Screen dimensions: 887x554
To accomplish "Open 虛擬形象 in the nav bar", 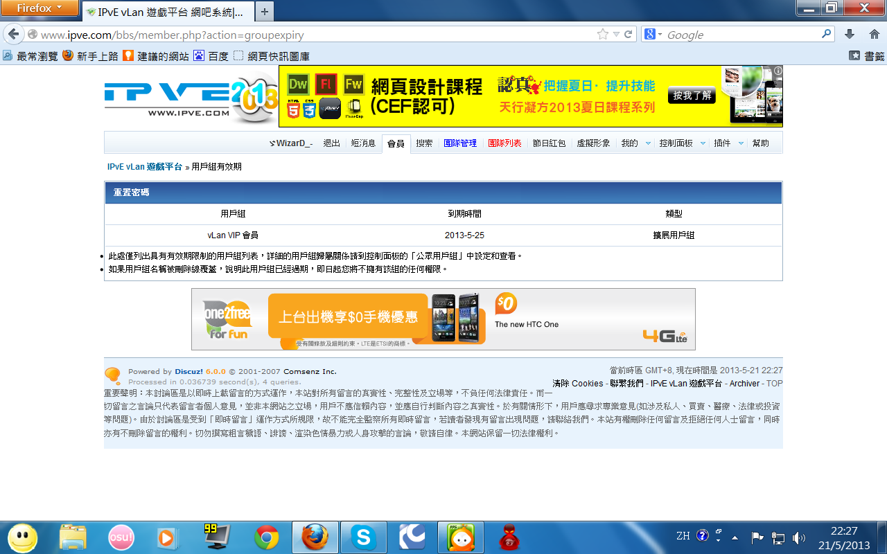I will tap(593, 143).
